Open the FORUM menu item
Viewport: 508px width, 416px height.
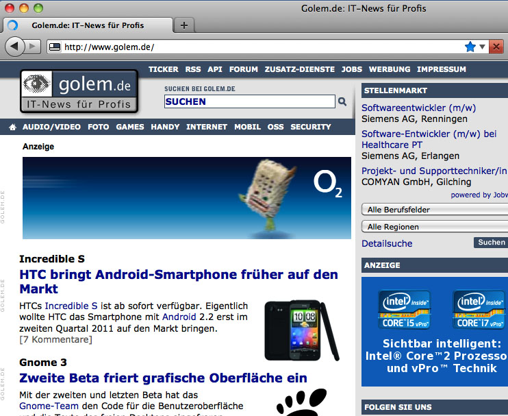[x=243, y=69]
